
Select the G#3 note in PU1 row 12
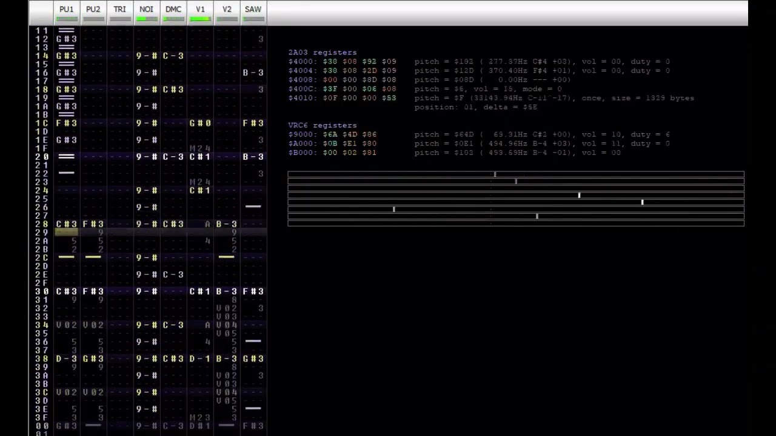tap(67, 39)
